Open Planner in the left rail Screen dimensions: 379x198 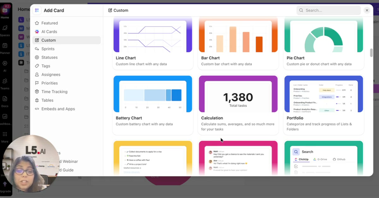click(x=5, y=48)
